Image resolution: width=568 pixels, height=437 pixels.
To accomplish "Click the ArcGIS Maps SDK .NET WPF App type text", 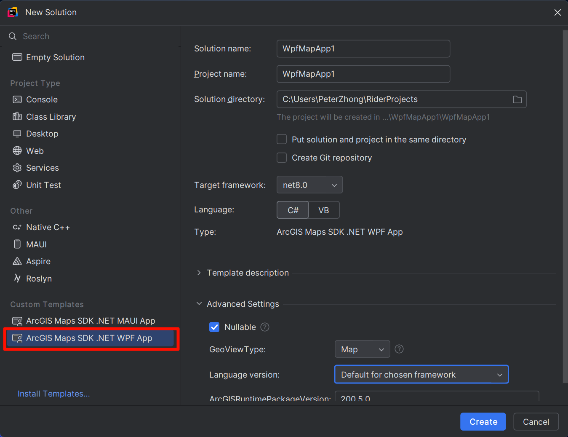I will (340, 232).
